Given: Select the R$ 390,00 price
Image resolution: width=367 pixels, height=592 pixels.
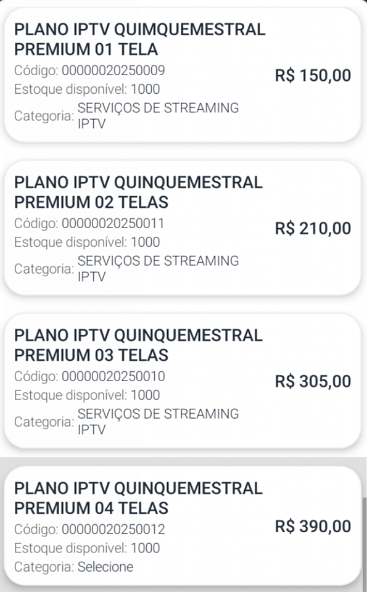Looking at the screenshot, I should tap(313, 526).
